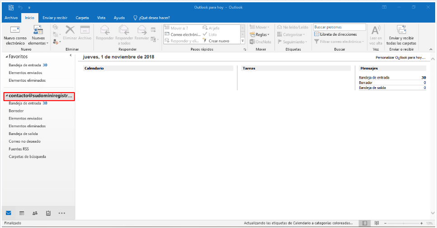Screen dimensions: 437x228
Task: Open Borrador in Mensajes list
Action: [x=392, y=83]
